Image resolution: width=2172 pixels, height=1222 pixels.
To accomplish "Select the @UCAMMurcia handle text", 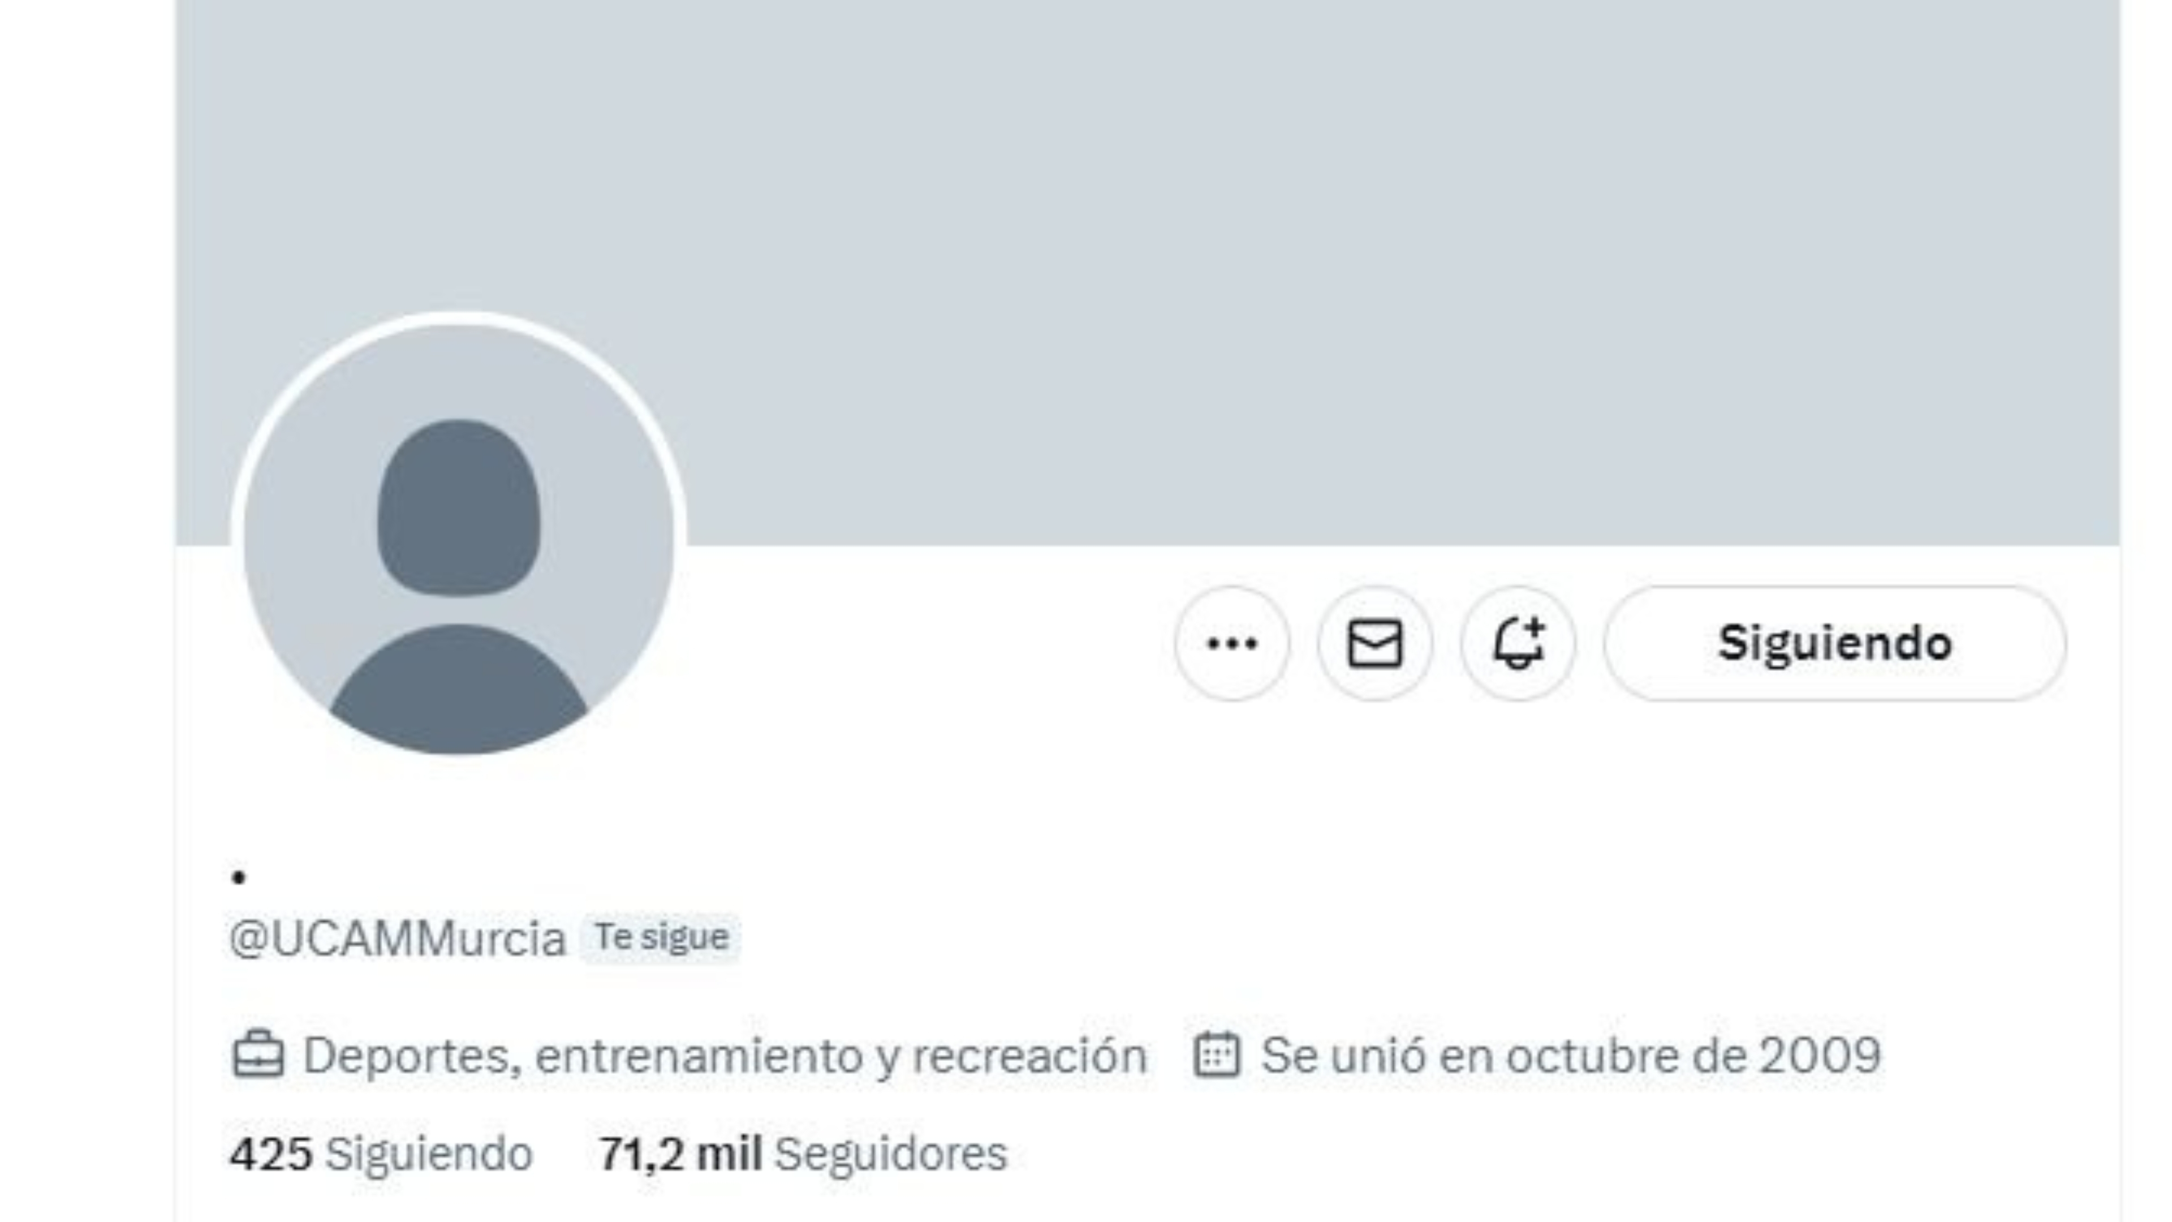I will coord(398,938).
